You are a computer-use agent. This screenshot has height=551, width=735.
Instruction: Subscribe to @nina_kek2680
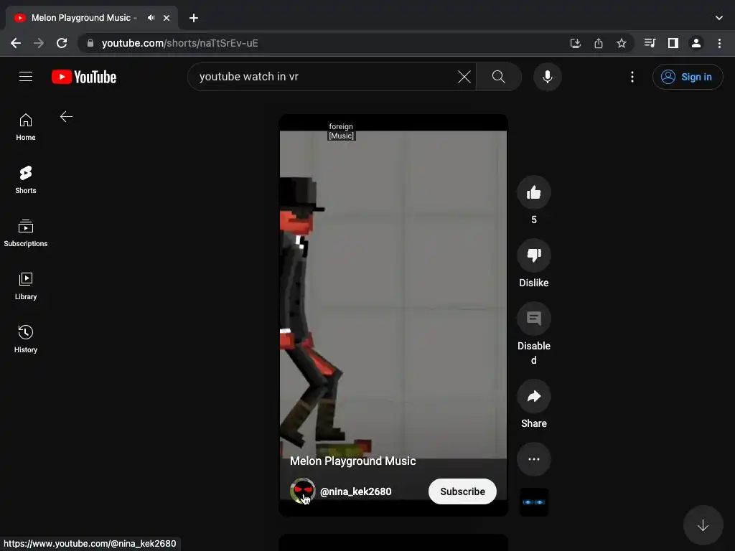pyautogui.click(x=462, y=491)
